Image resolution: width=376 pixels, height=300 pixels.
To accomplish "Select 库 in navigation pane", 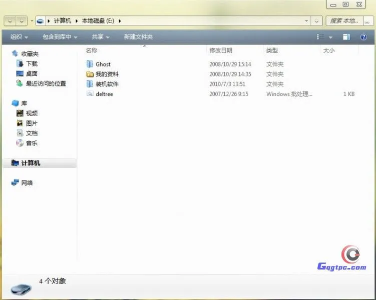I will pos(24,103).
